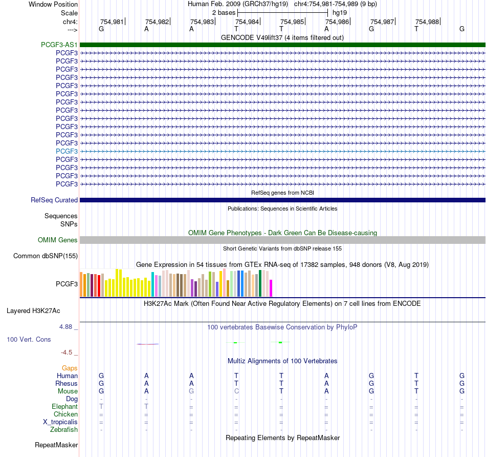Click the magenta GTEx expression bar
The height and width of the screenshot is (457, 486).
(x=271, y=288)
